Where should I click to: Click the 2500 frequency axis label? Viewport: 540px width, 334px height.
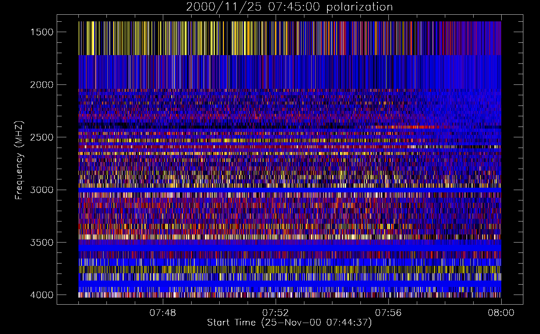point(42,137)
